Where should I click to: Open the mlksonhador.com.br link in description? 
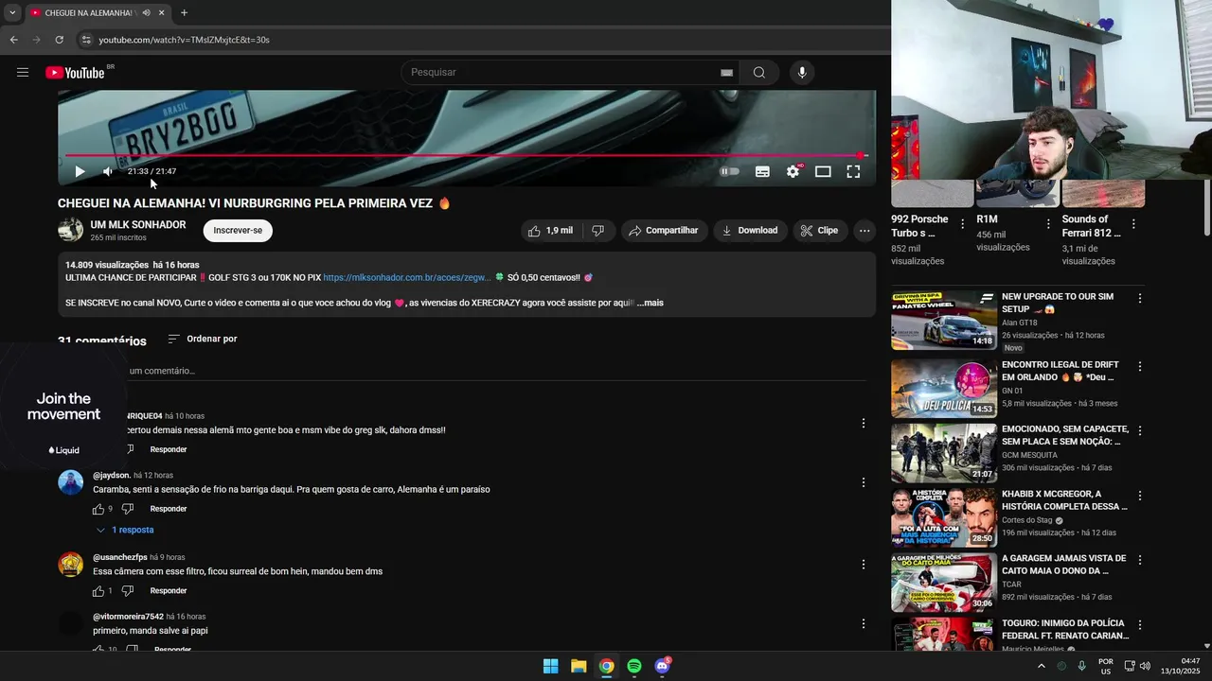pyautogui.click(x=407, y=278)
